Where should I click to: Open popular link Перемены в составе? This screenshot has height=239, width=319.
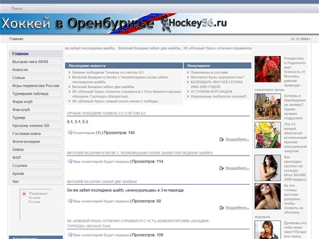[209, 73]
